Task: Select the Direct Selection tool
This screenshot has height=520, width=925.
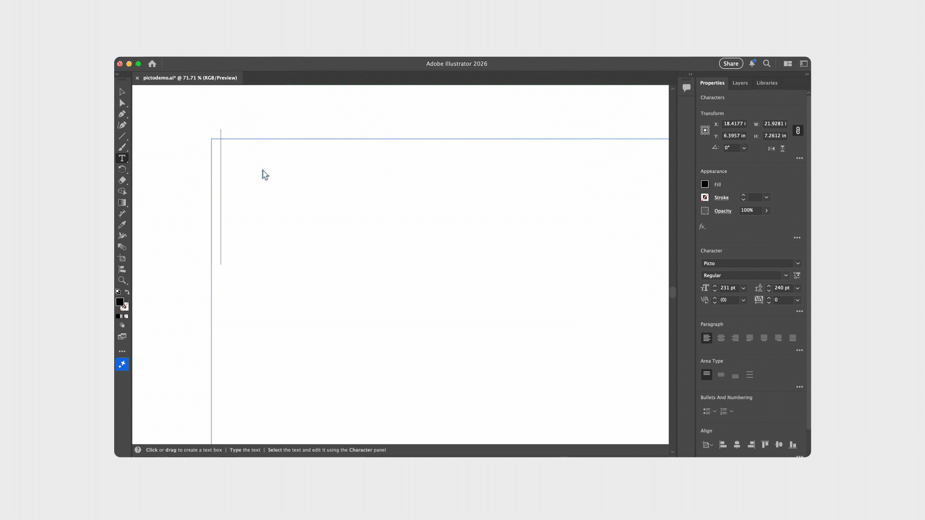Action: coord(122,103)
